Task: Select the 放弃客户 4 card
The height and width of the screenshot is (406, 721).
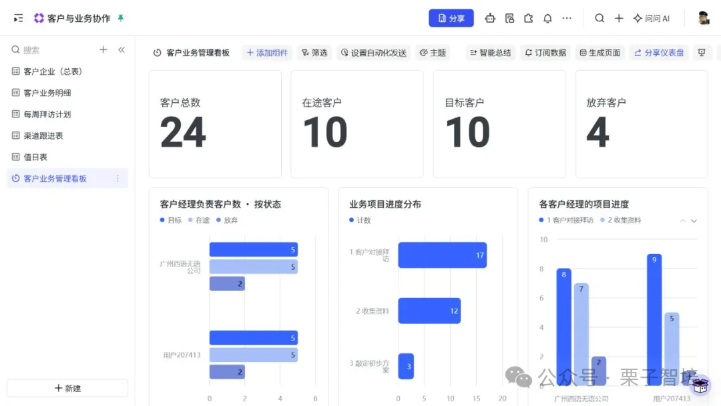Action: pos(642,124)
